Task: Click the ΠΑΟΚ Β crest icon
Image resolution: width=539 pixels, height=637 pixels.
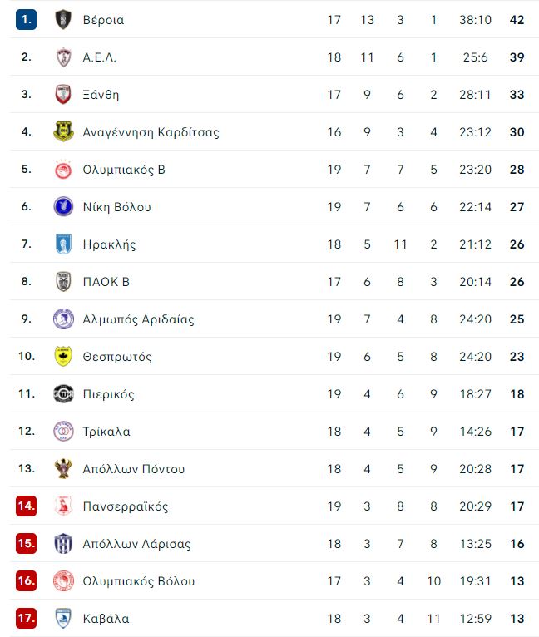Action: click(x=63, y=281)
